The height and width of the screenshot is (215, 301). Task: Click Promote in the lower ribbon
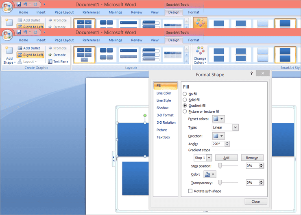pos(57,48)
